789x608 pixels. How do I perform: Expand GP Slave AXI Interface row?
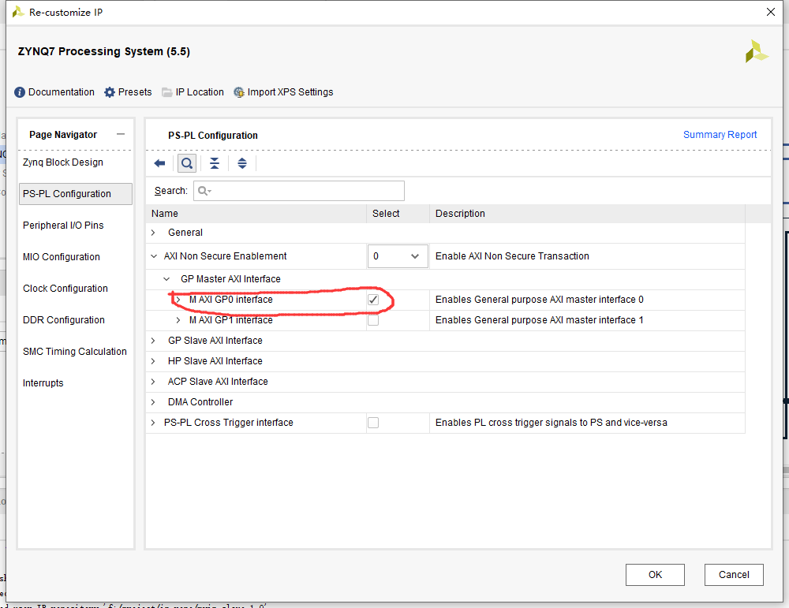coord(154,341)
